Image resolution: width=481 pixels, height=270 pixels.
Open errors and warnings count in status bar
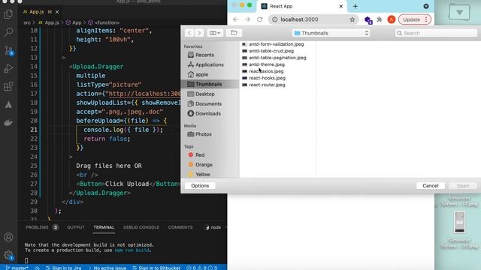[202, 268]
